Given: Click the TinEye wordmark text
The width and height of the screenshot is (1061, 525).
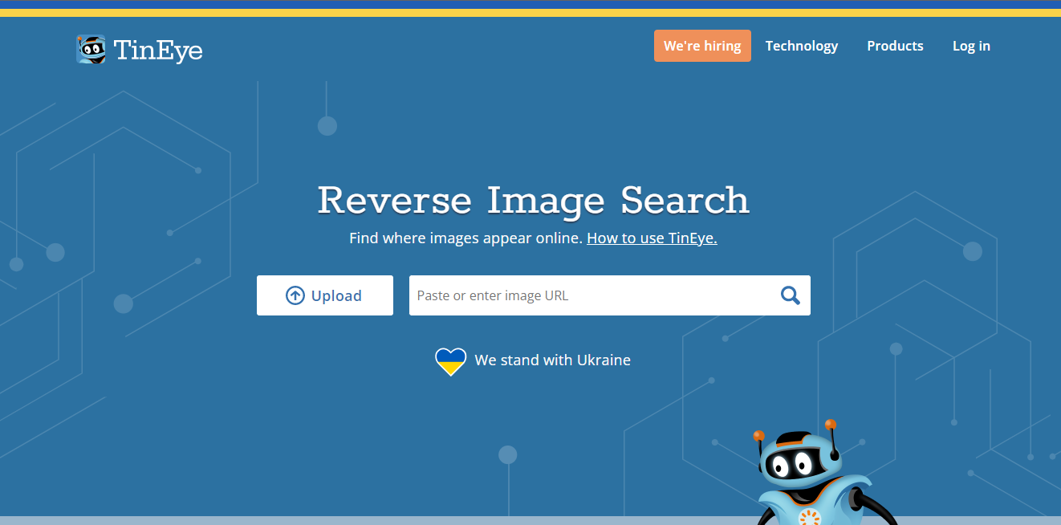Looking at the screenshot, I should [x=158, y=51].
